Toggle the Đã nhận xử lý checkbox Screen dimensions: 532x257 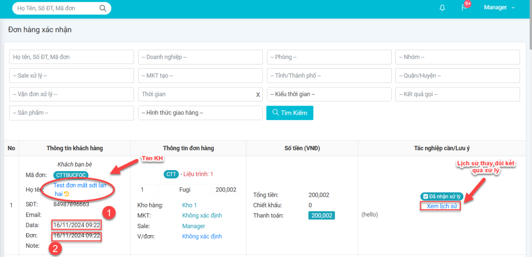point(426,197)
